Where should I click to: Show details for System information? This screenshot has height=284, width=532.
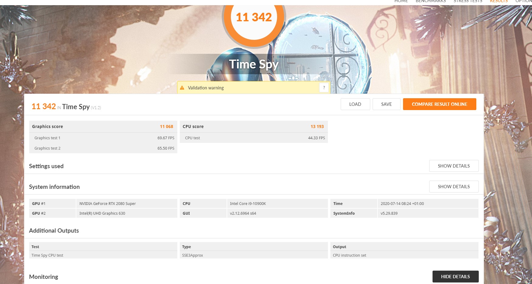[454, 187]
